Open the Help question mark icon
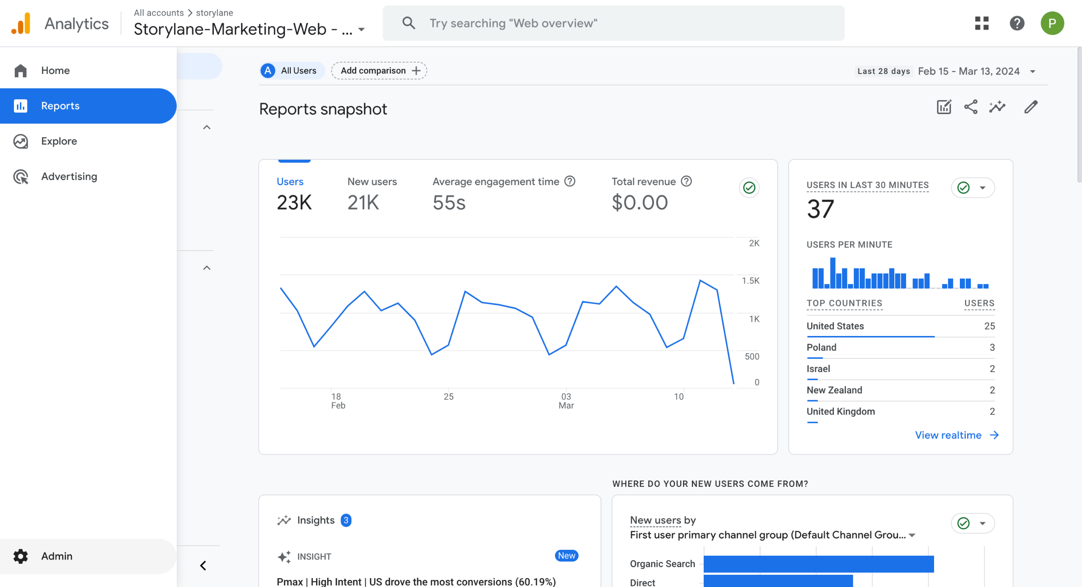 coord(1017,23)
